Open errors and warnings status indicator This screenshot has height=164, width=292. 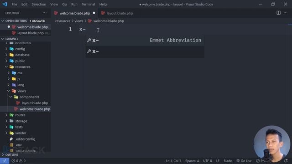click(x=19, y=161)
